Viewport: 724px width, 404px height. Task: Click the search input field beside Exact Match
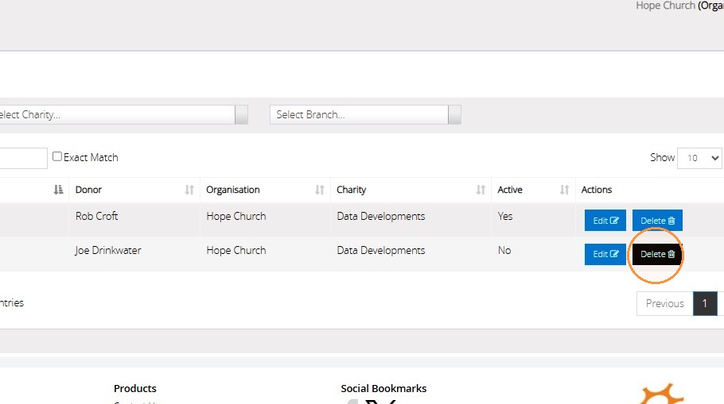[23, 158]
